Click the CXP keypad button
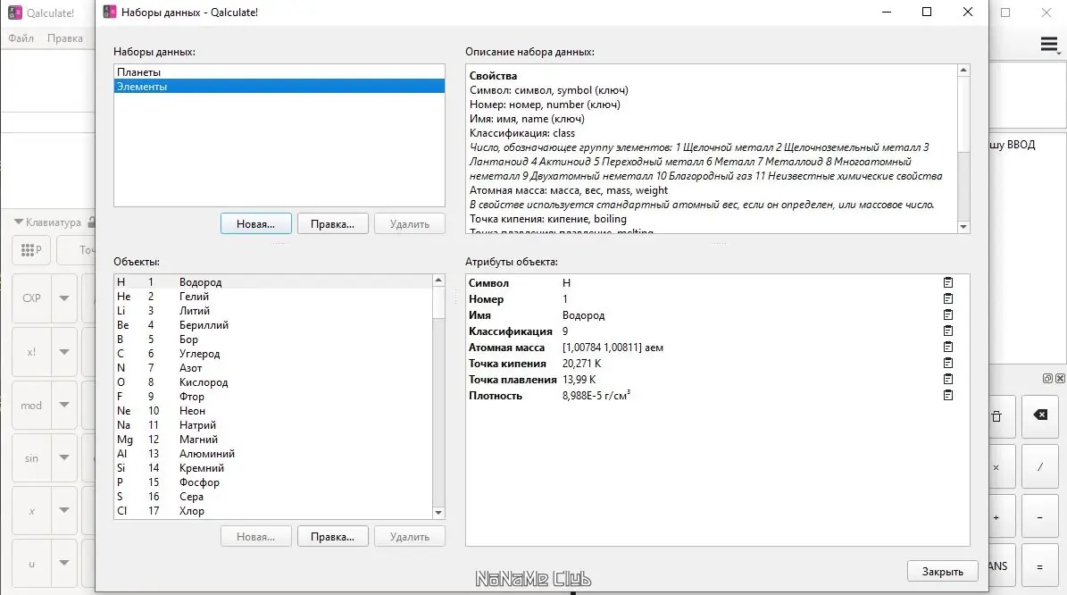 31,298
